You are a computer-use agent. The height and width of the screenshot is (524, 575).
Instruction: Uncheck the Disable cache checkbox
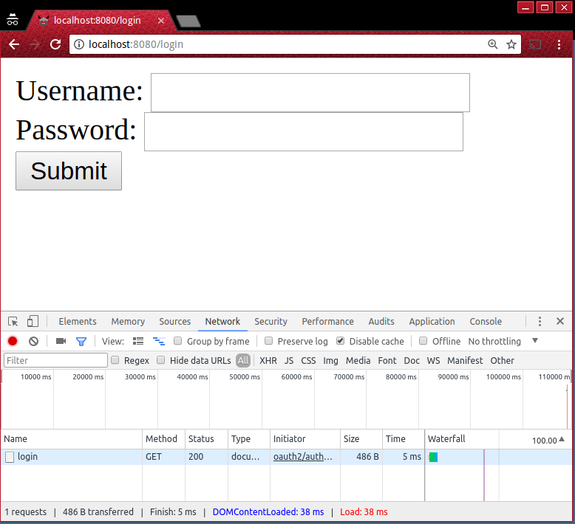point(341,342)
